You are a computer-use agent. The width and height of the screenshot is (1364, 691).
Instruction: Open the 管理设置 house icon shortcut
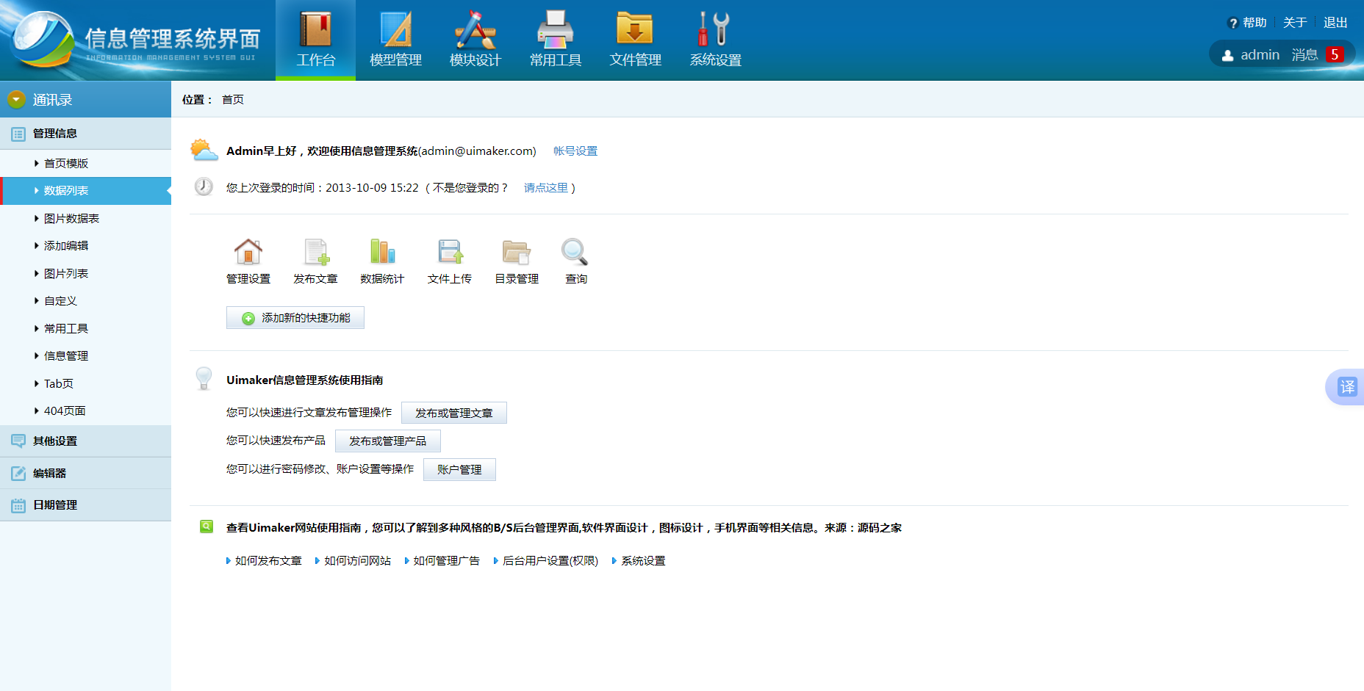(x=248, y=252)
